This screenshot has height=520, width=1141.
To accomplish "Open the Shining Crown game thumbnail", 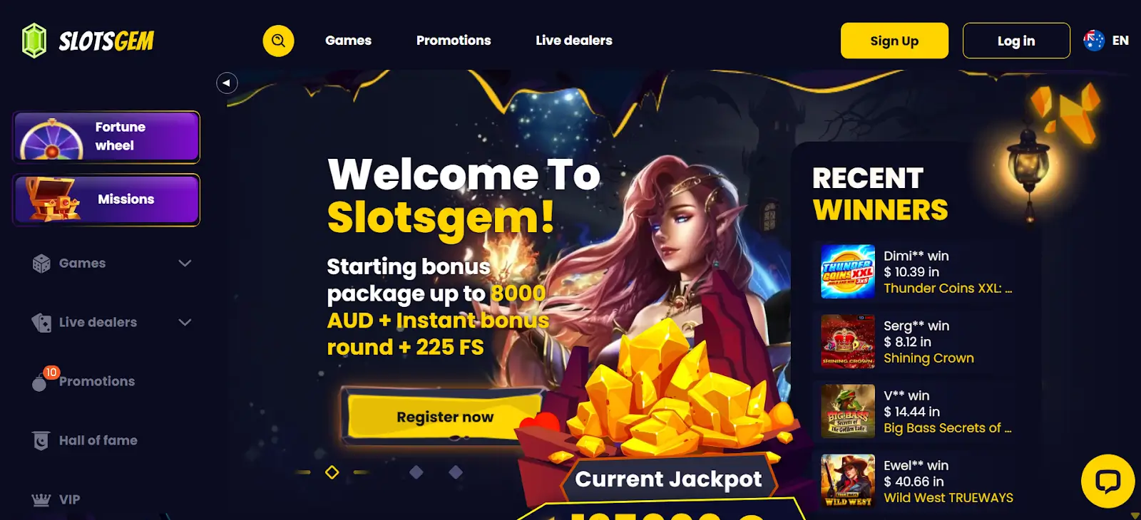I will pos(847,341).
